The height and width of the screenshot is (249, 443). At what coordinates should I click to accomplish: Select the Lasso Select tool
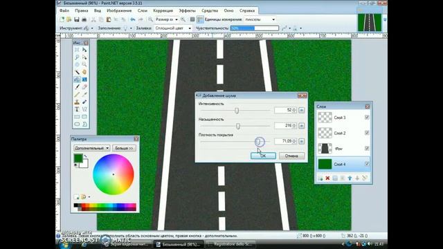coord(77,57)
